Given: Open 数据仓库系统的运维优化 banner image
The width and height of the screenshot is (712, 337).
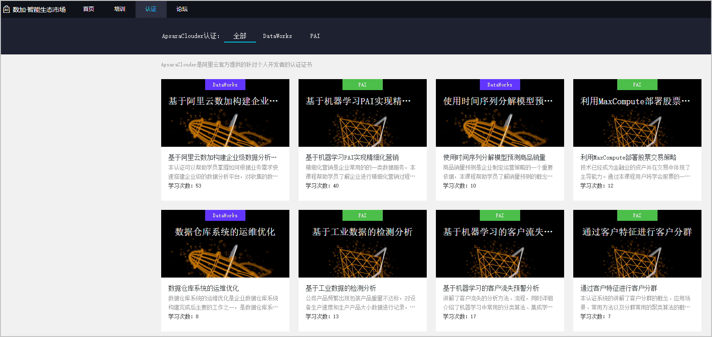Looking at the screenshot, I should tap(225, 244).
